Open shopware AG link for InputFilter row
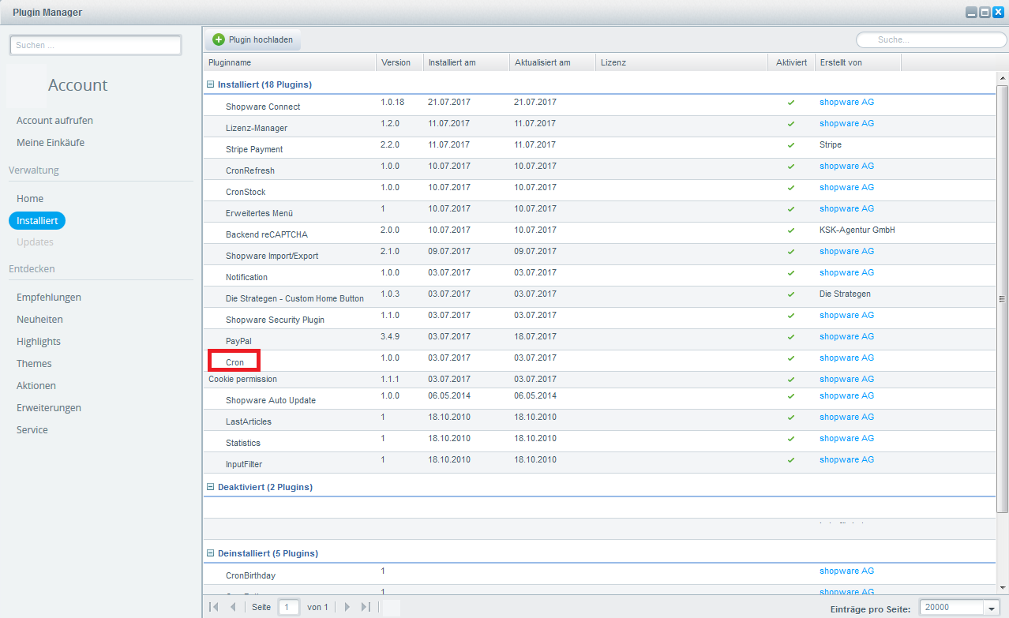The image size is (1009, 618). pos(846,460)
